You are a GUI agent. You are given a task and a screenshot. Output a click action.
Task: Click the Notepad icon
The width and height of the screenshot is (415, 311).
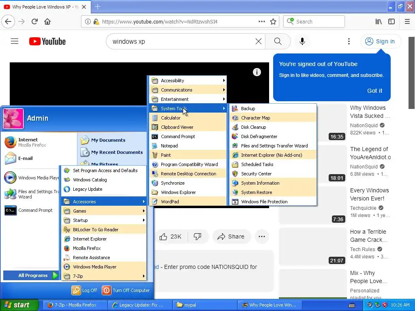155,146
